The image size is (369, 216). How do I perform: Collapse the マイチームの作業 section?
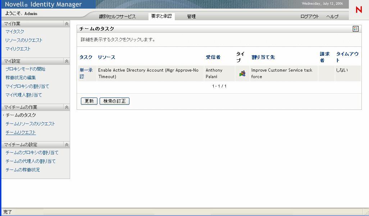pyautogui.click(x=67, y=107)
